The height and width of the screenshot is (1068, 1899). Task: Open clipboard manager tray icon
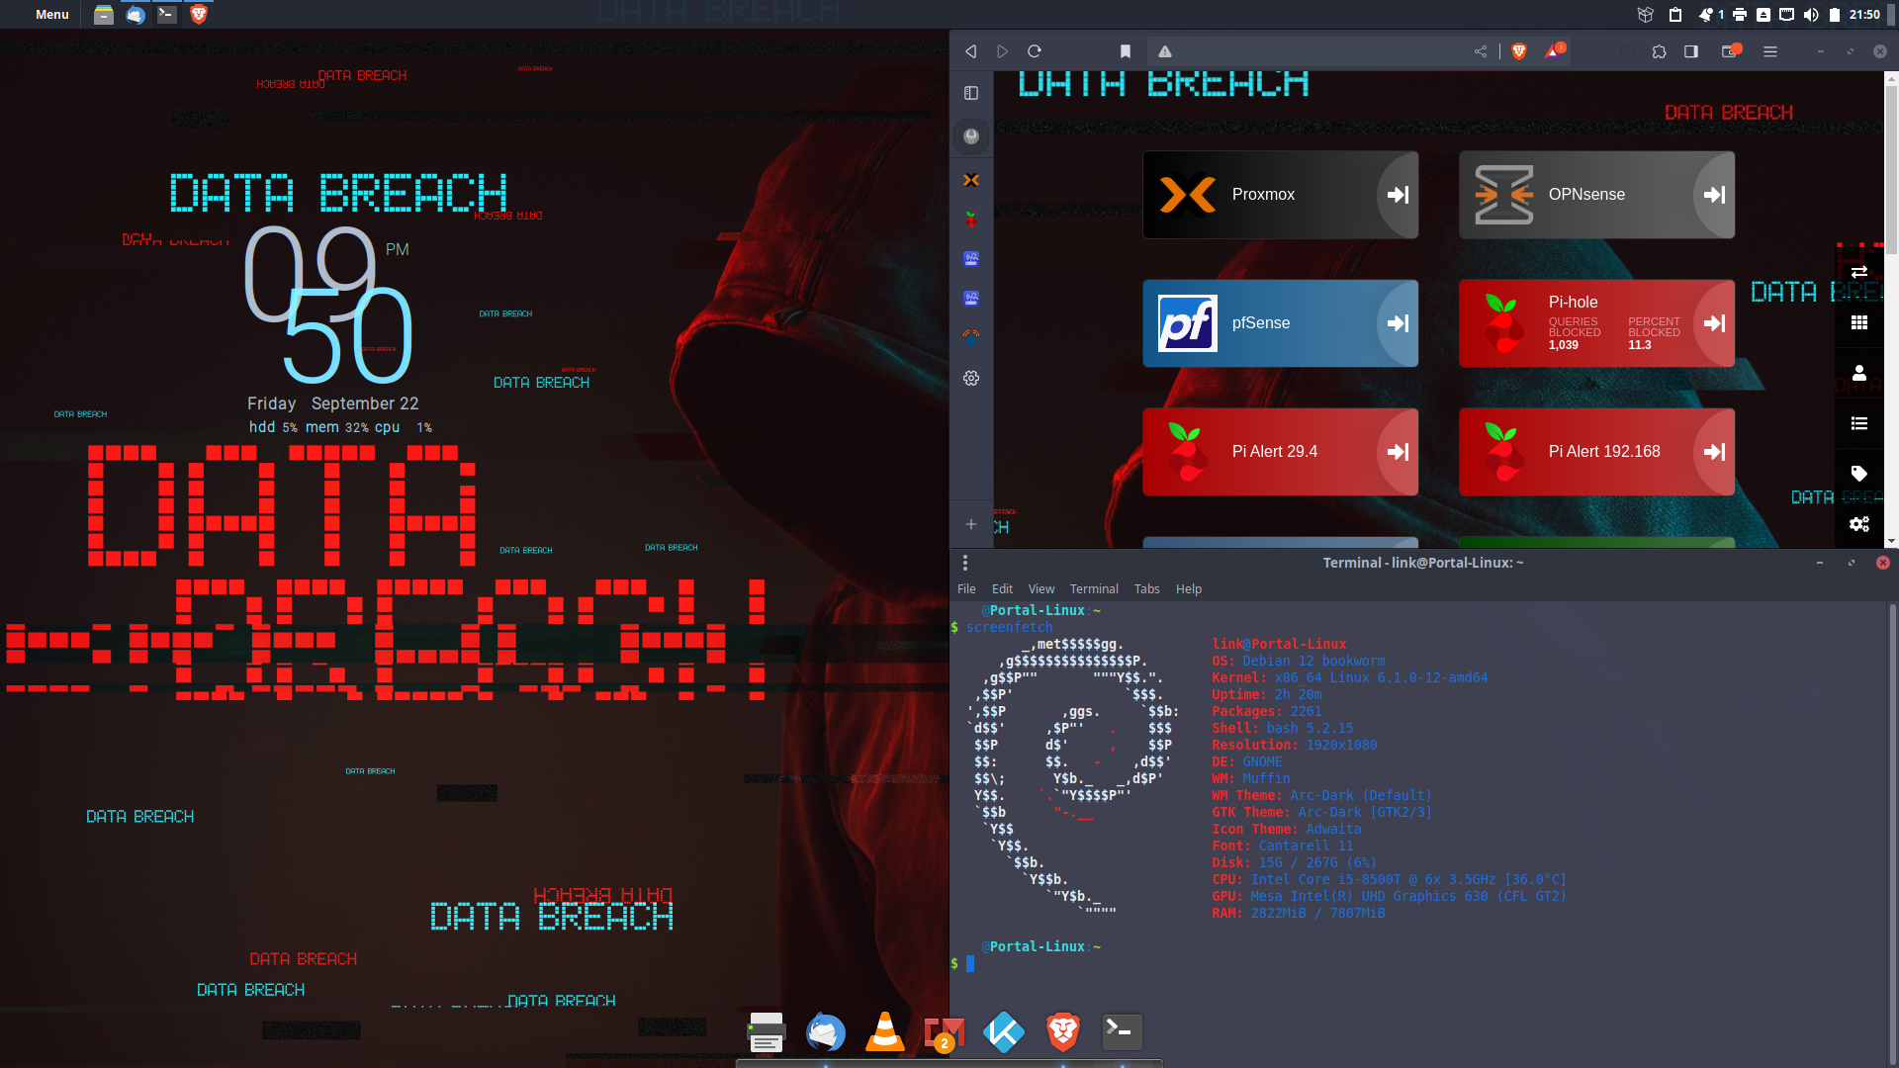1675,14
